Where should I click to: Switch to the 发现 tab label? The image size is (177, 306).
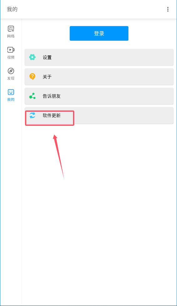pos(11,78)
